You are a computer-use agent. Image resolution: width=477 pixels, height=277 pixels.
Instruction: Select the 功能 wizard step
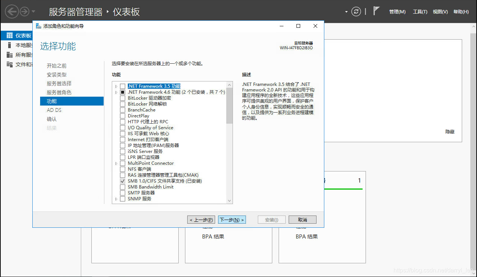click(x=72, y=101)
